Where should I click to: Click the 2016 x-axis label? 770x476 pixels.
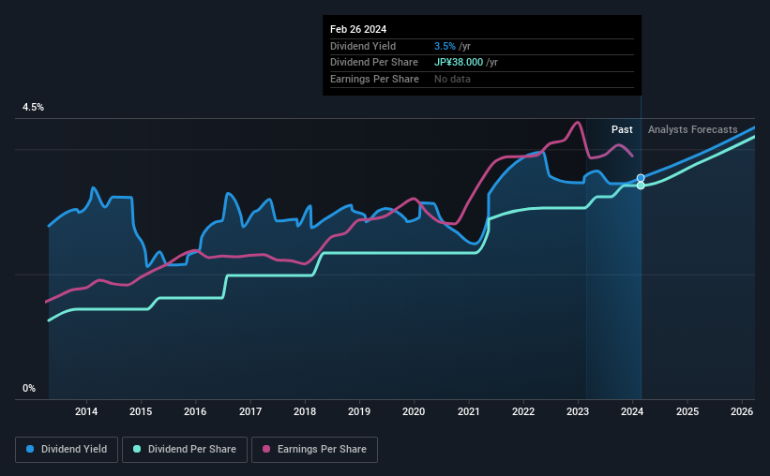[x=195, y=411]
